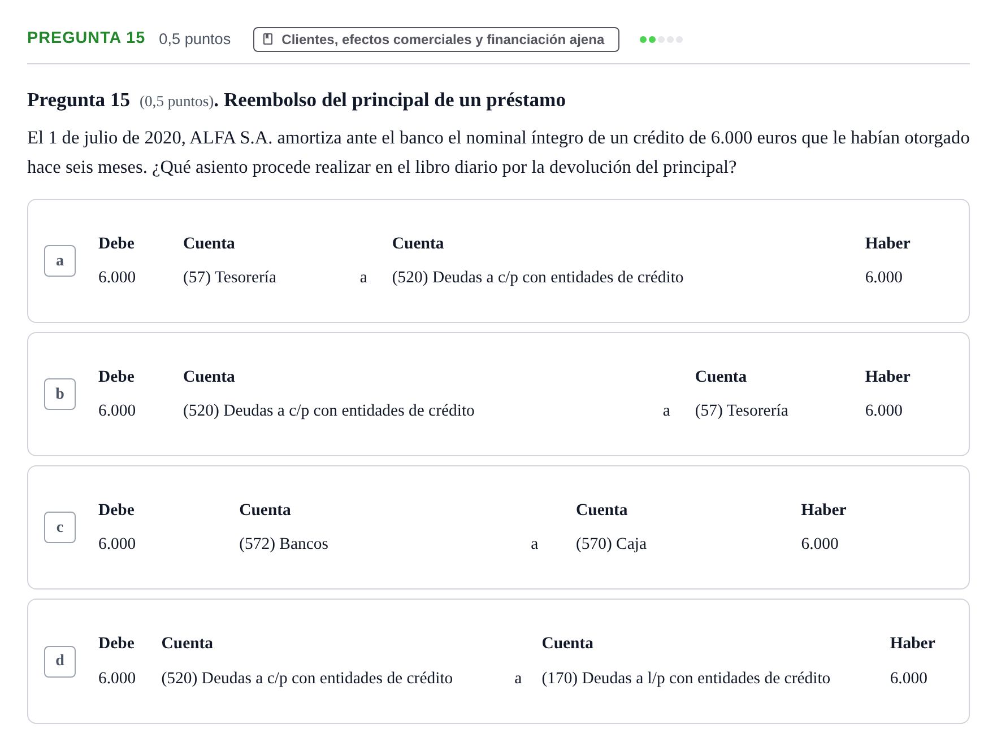
Task: Click '(520) Deudas a c/p' in option d
Action: point(307,678)
